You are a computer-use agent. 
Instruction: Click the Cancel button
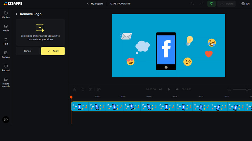point(28,51)
